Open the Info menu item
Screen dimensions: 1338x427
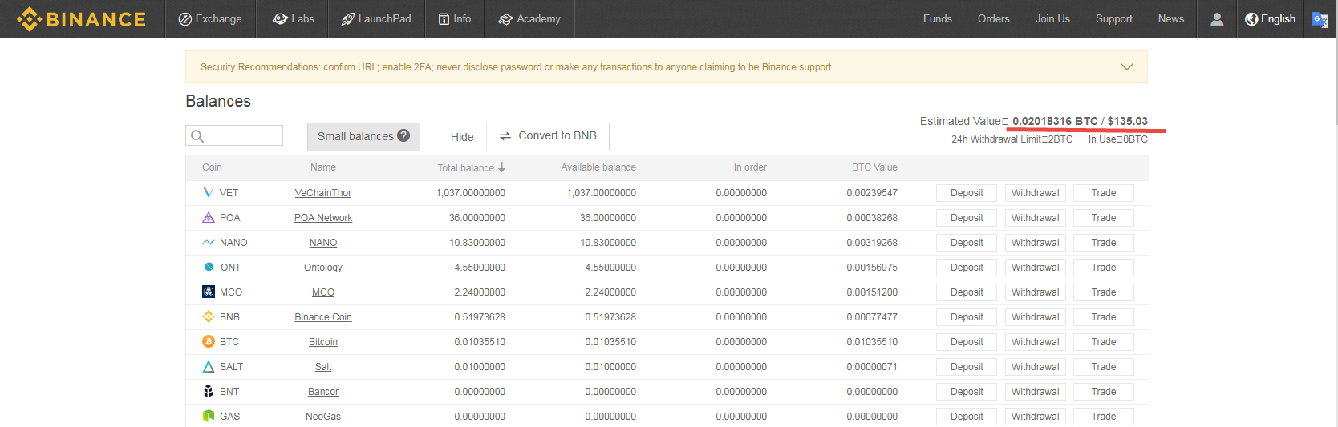pyautogui.click(x=455, y=19)
